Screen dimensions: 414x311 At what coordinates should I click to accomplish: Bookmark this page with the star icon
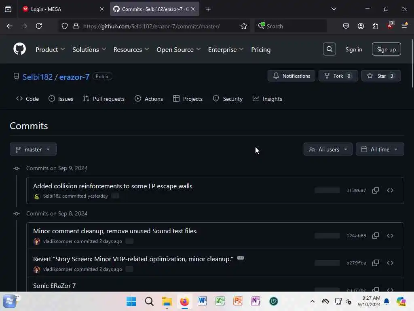[244, 26]
